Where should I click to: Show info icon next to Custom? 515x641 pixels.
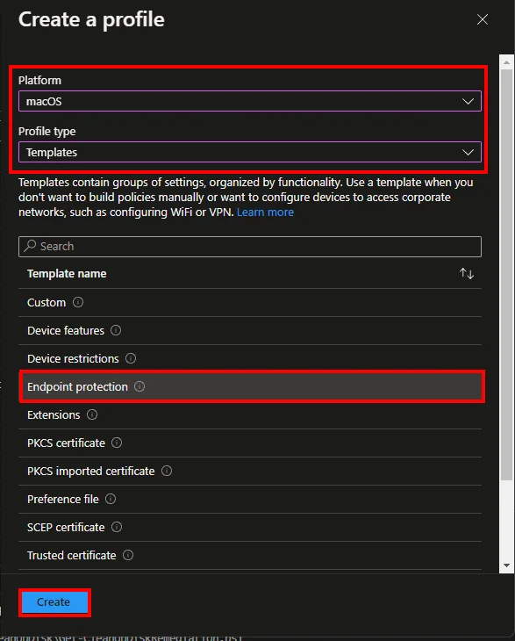78,302
